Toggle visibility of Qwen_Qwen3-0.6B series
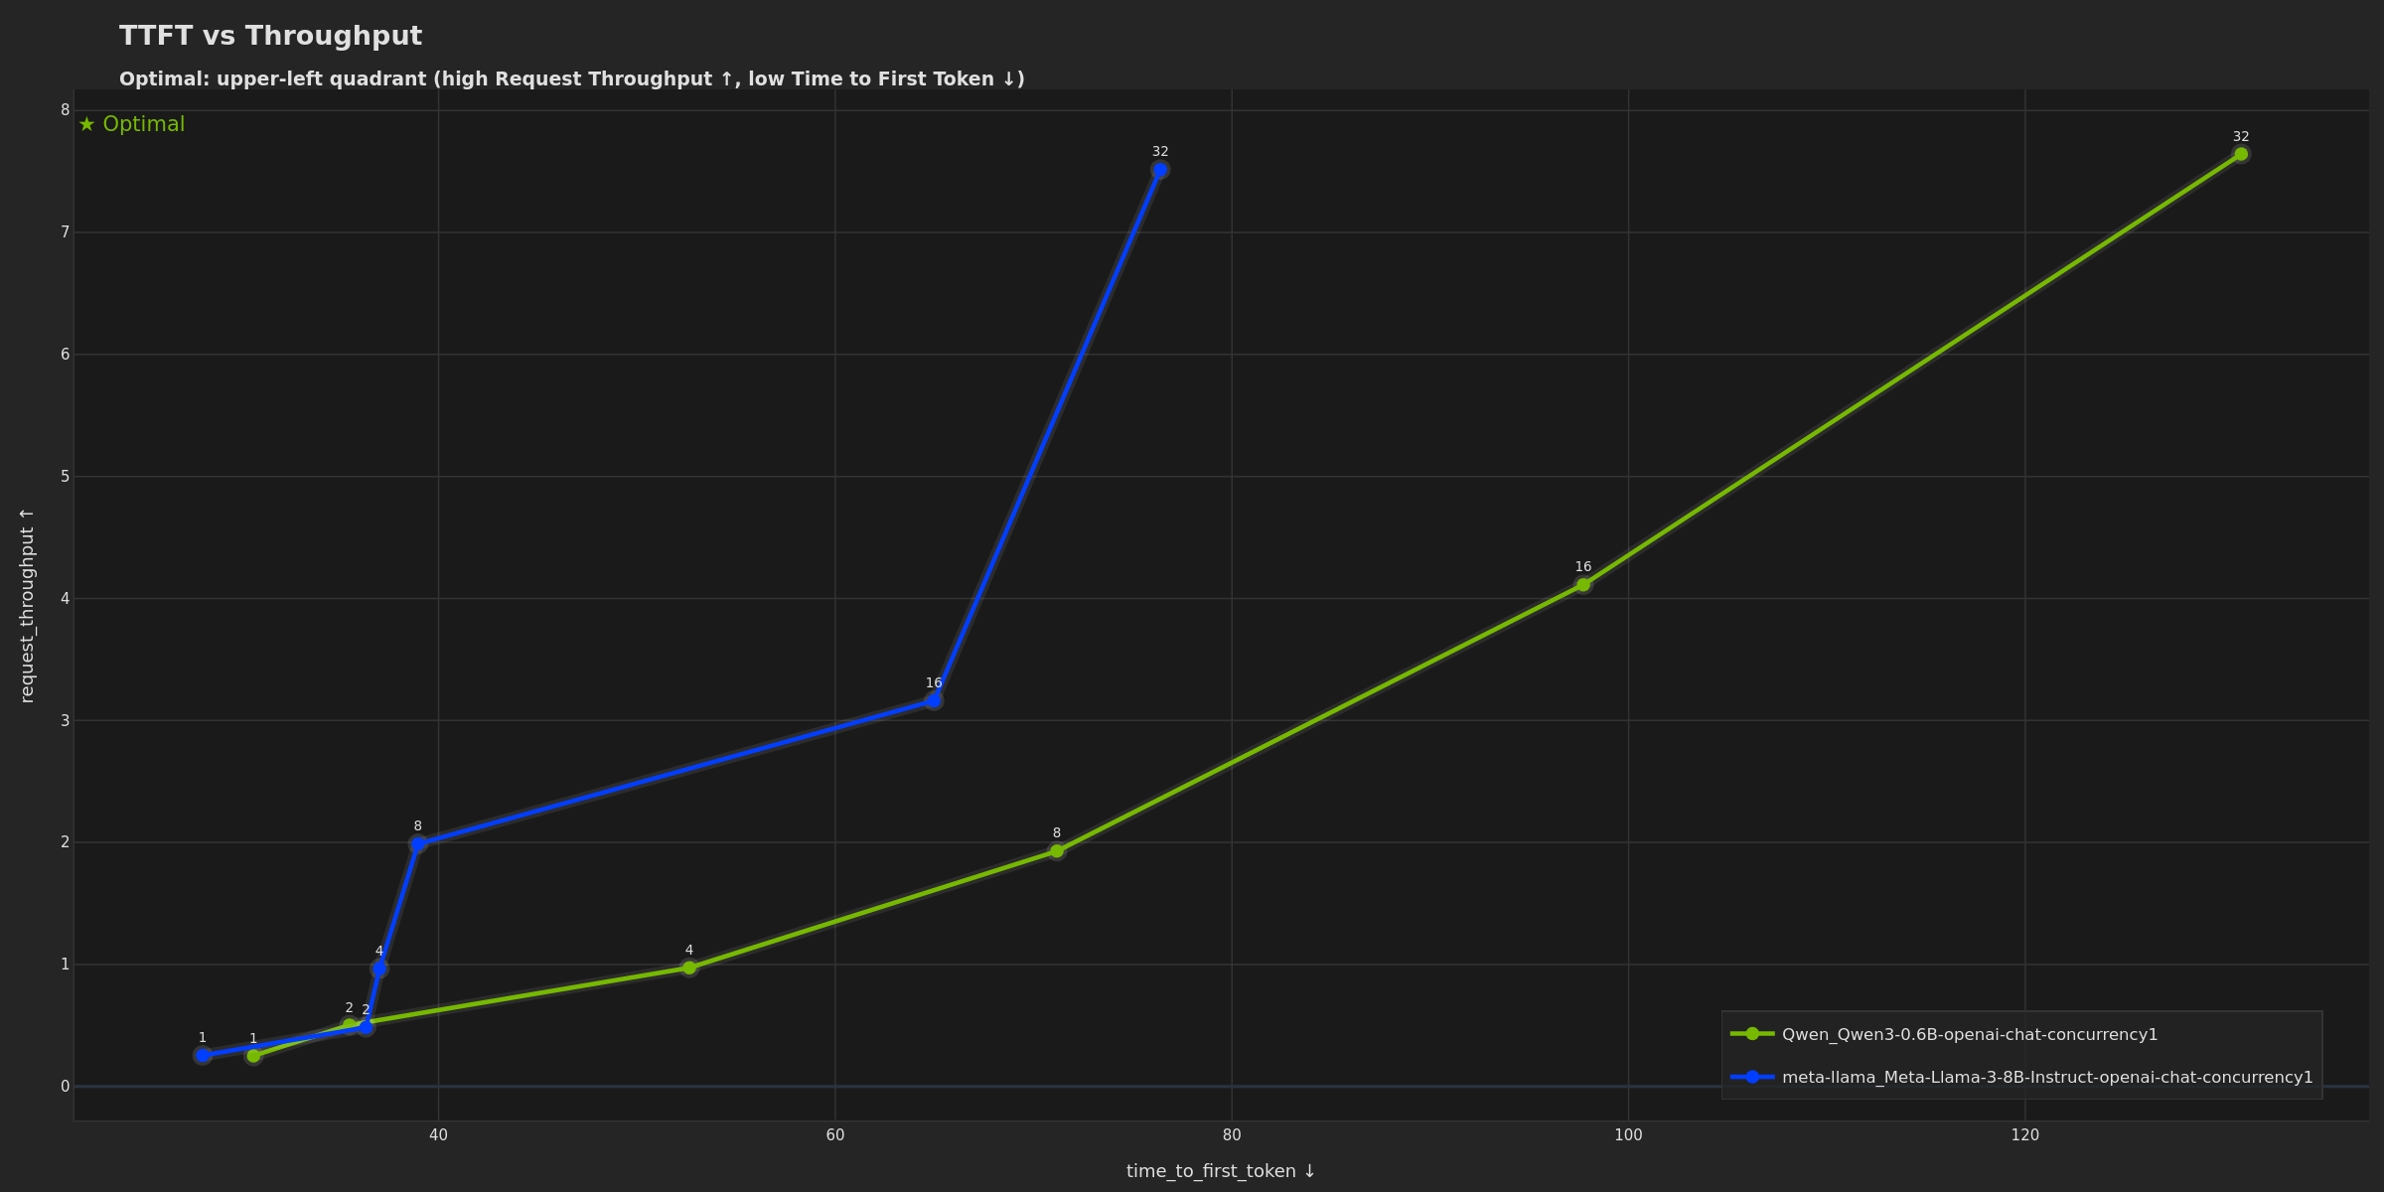The height and width of the screenshot is (1192, 2384). click(1950, 1033)
